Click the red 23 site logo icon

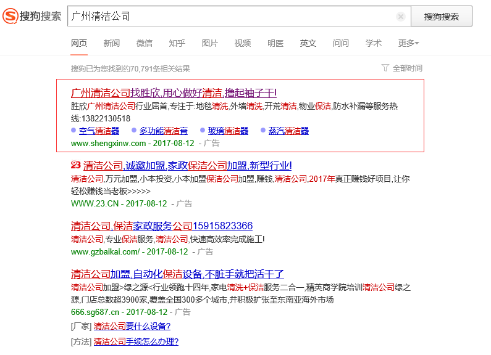pos(76,165)
